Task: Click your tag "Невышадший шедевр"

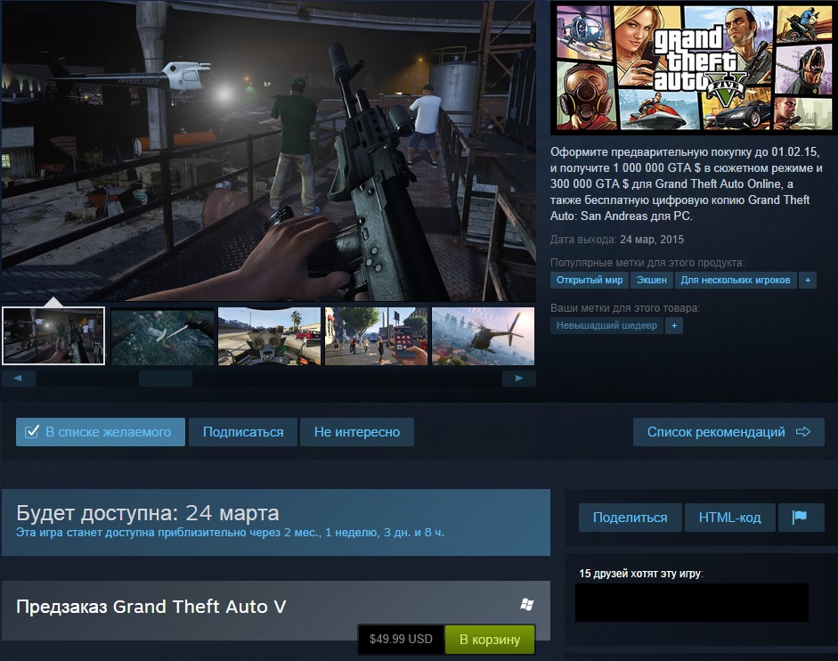Action: (606, 326)
